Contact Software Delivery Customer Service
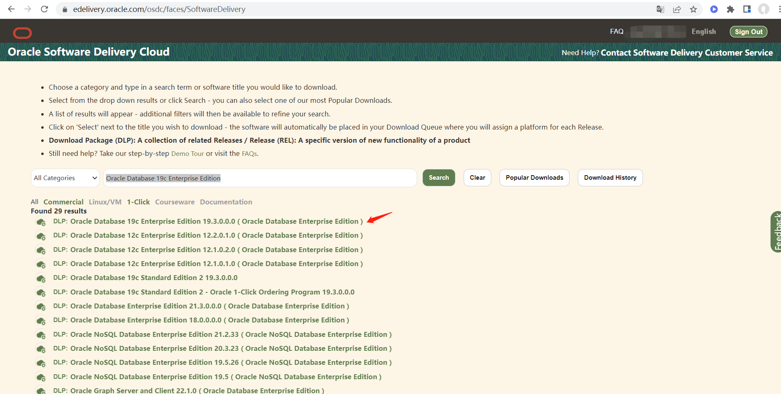 point(687,53)
